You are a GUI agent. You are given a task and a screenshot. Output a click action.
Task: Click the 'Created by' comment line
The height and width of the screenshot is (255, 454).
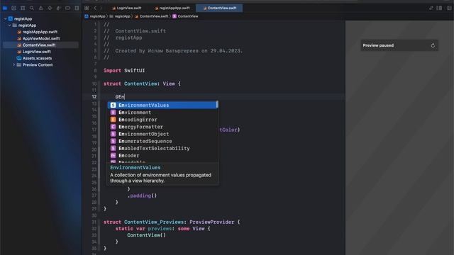click(x=173, y=51)
